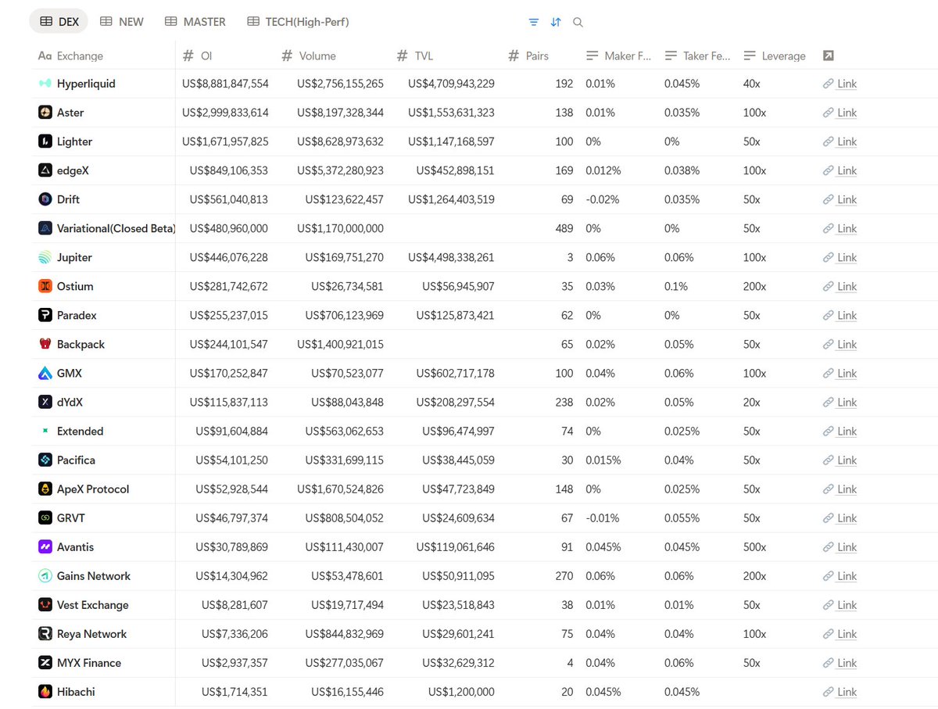Click the ApeX Protocol logo icon
The height and width of the screenshot is (709, 938).
(45, 489)
